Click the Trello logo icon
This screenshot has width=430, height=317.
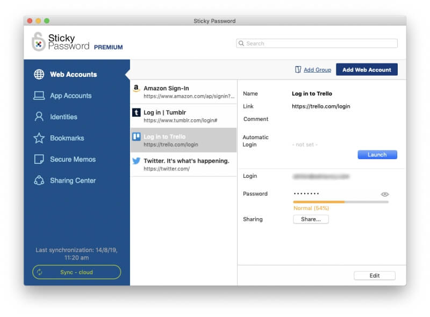pos(137,136)
